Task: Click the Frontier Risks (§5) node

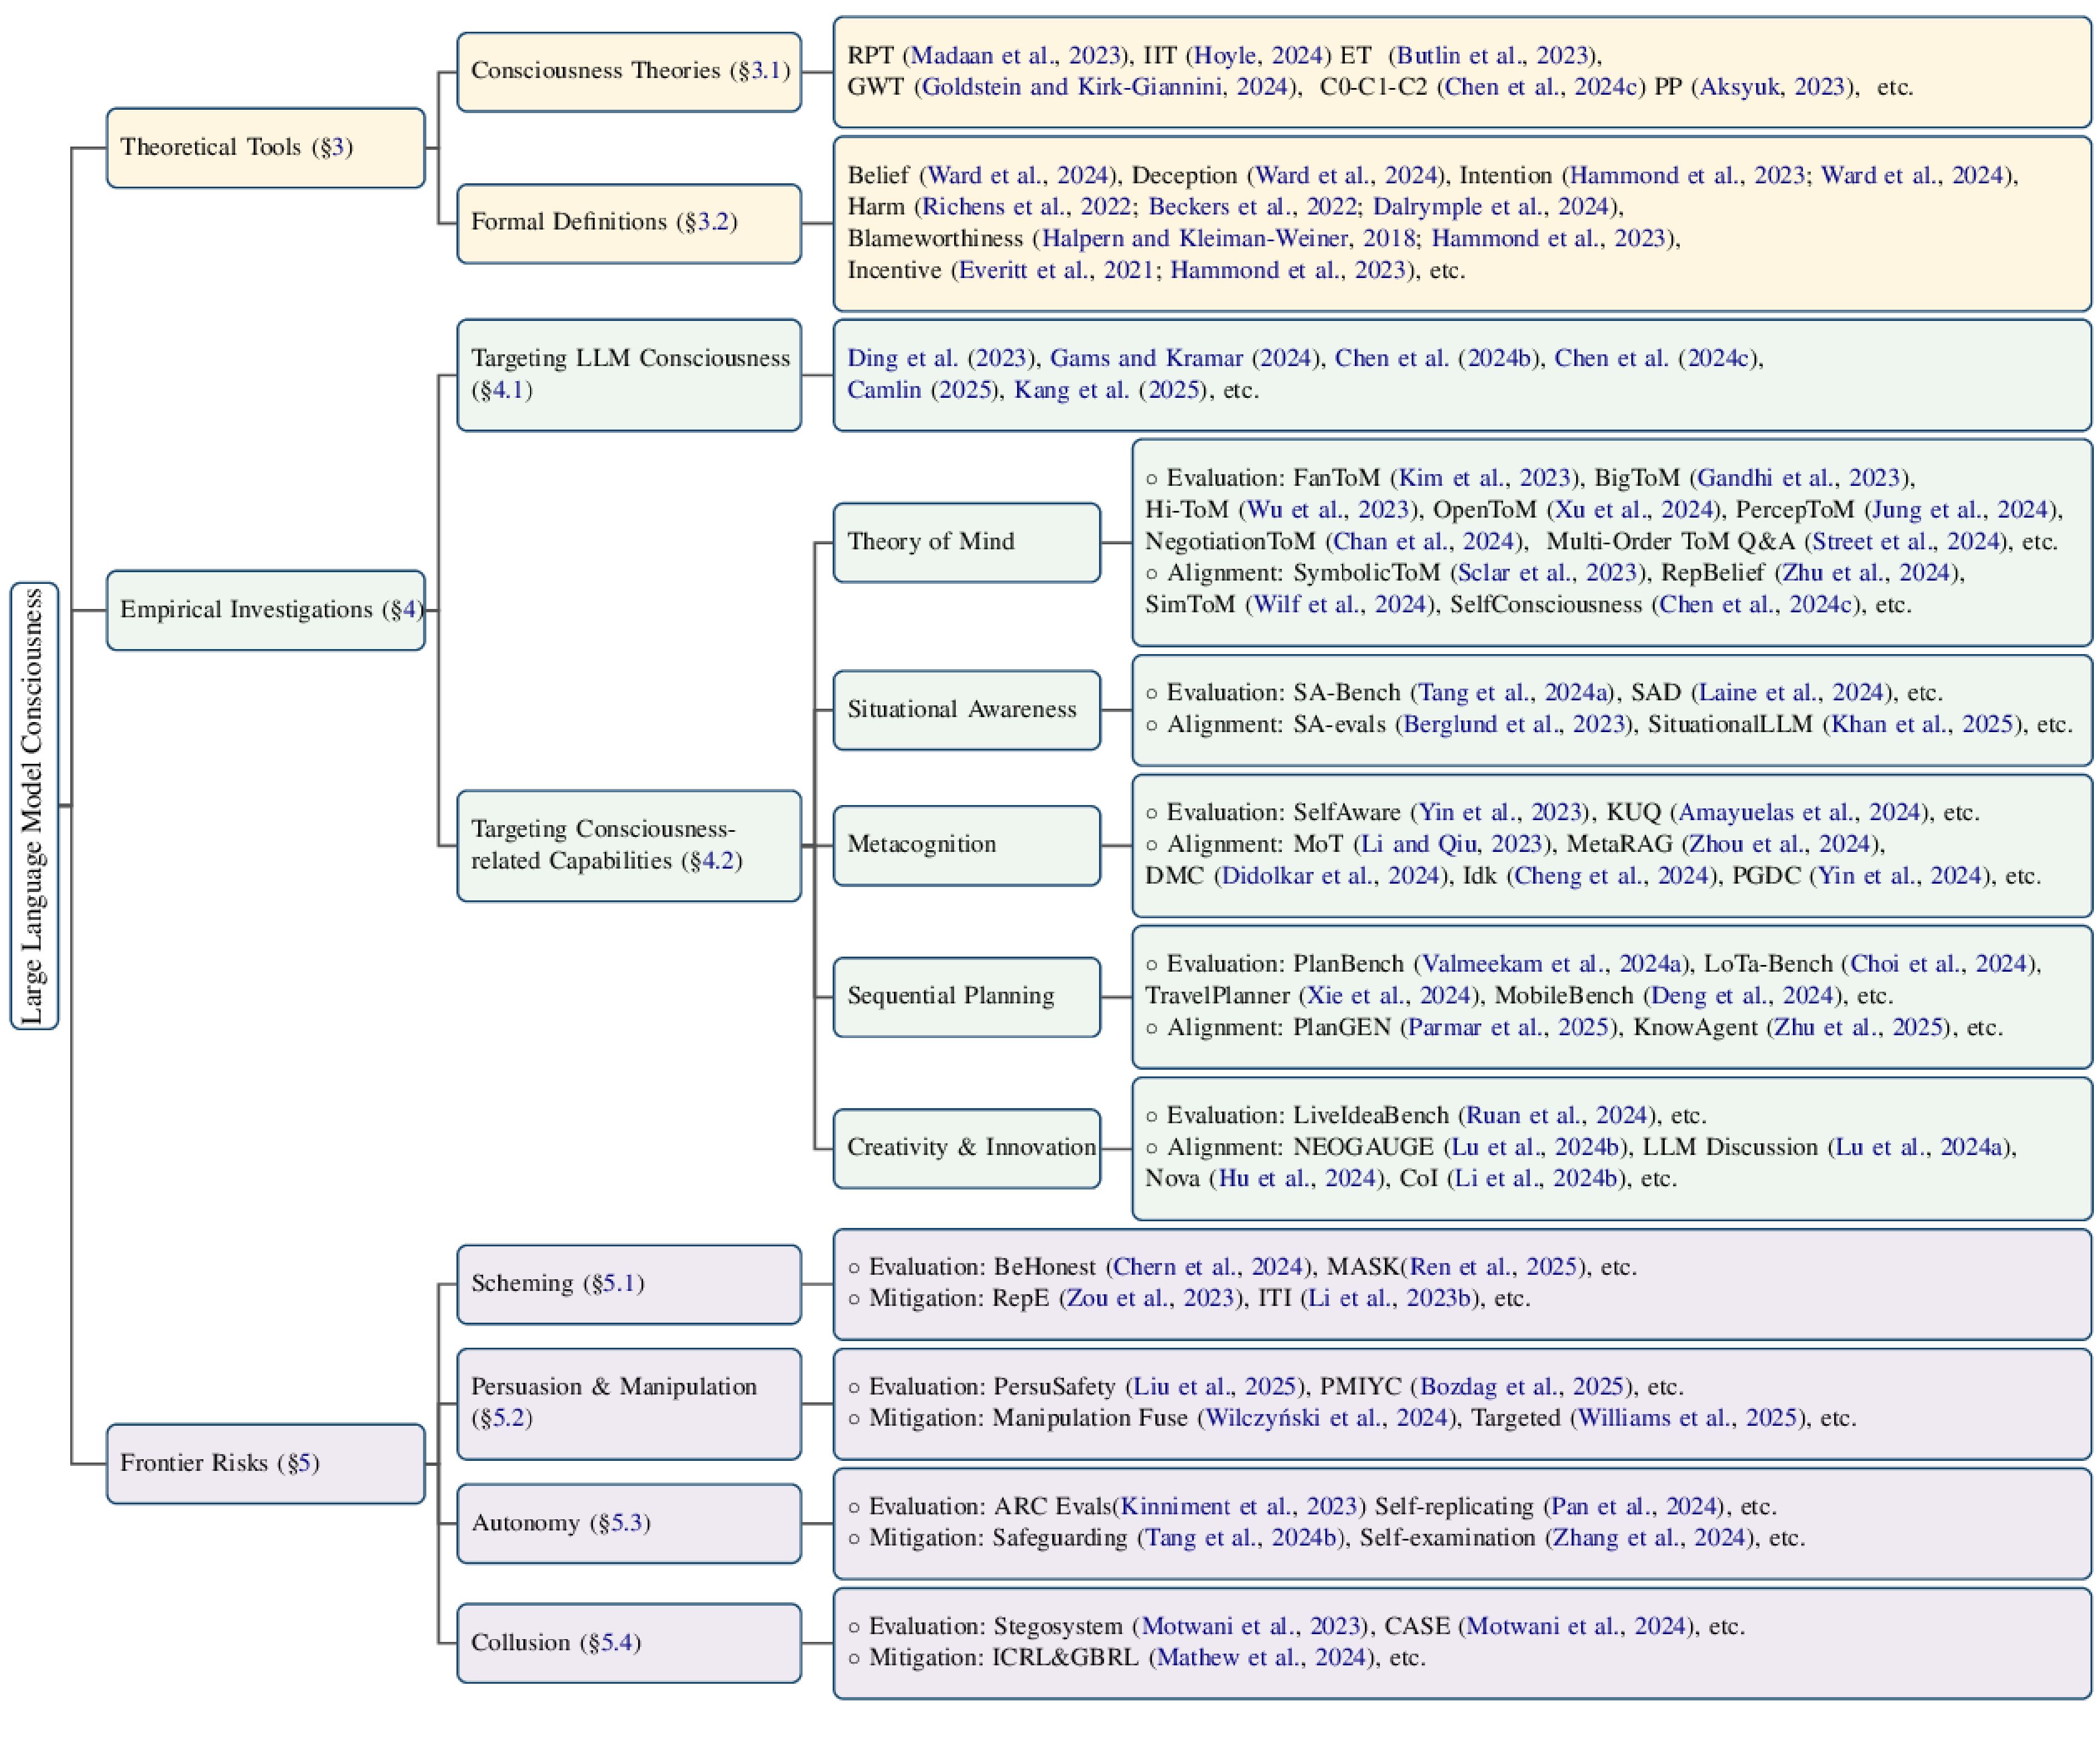Action: [265, 1463]
